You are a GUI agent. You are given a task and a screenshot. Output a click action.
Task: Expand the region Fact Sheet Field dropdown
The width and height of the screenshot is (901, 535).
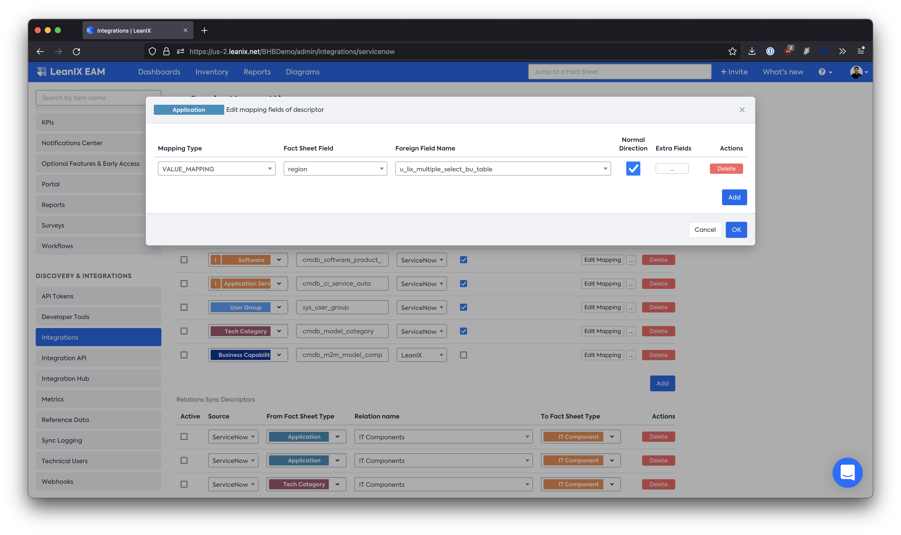pos(335,169)
